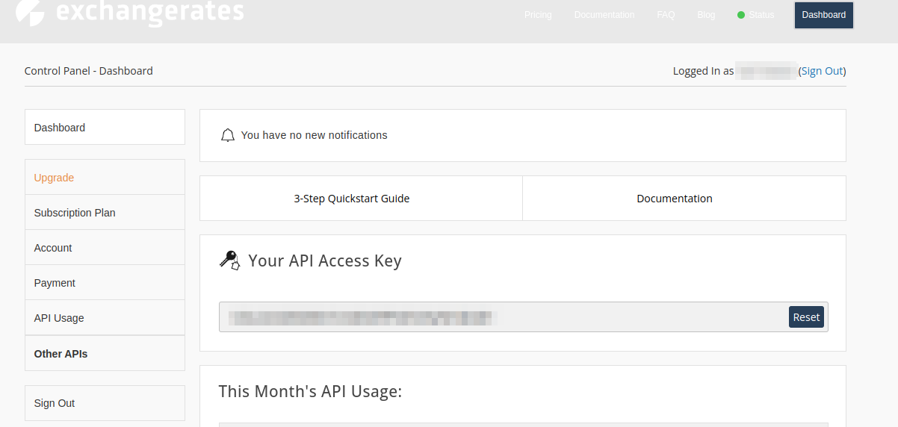The height and width of the screenshot is (427, 898).
Task: Reset the API access key
Action: pyautogui.click(x=806, y=317)
